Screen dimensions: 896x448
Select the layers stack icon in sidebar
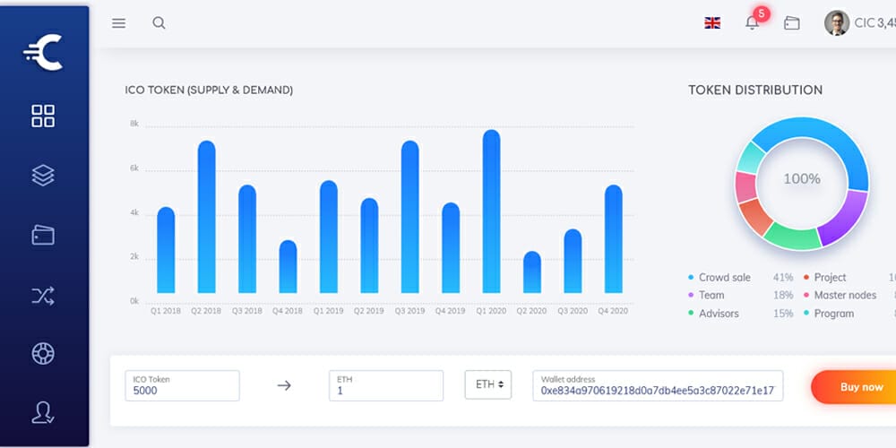click(43, 175)
